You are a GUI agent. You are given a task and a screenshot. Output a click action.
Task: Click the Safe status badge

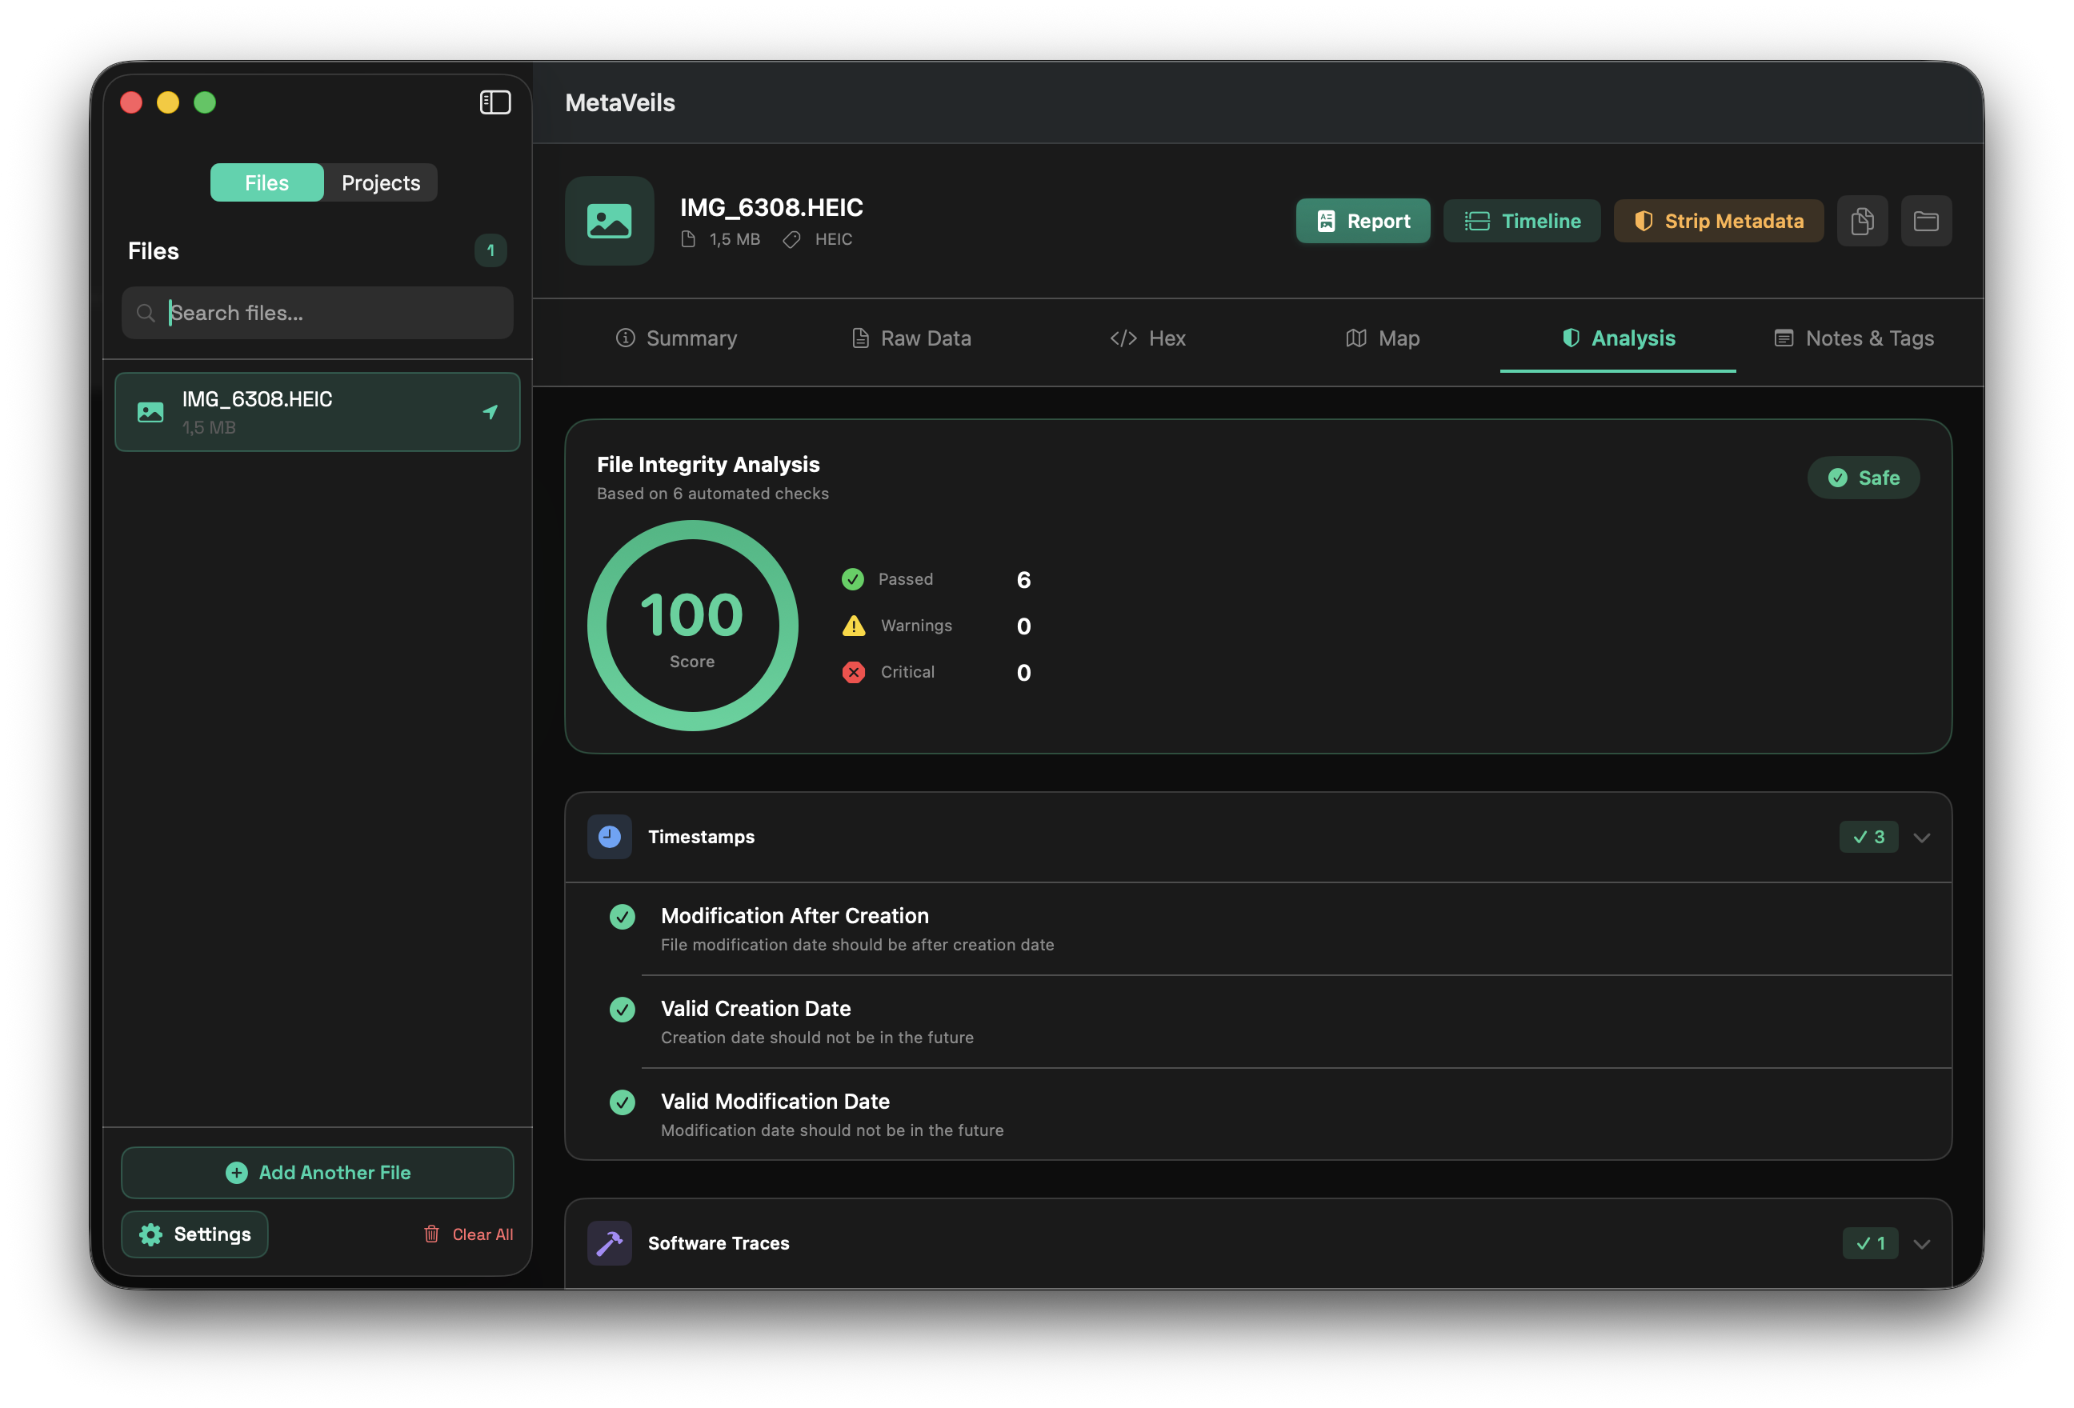1864,478
